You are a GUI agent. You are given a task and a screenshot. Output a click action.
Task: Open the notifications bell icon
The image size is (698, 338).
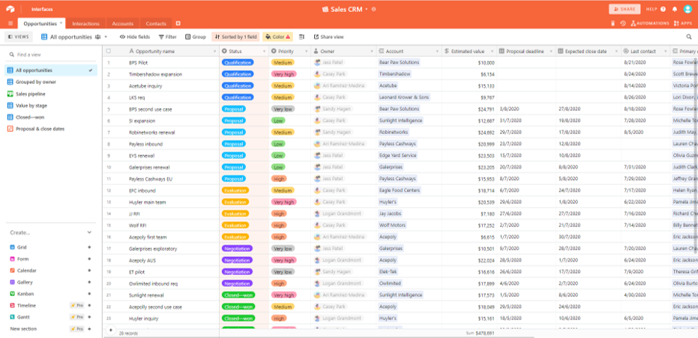point(675,9)
